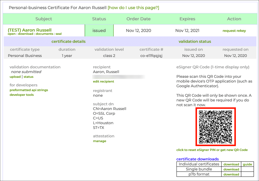Click the 'seal' link under the subject

[58, 34]
